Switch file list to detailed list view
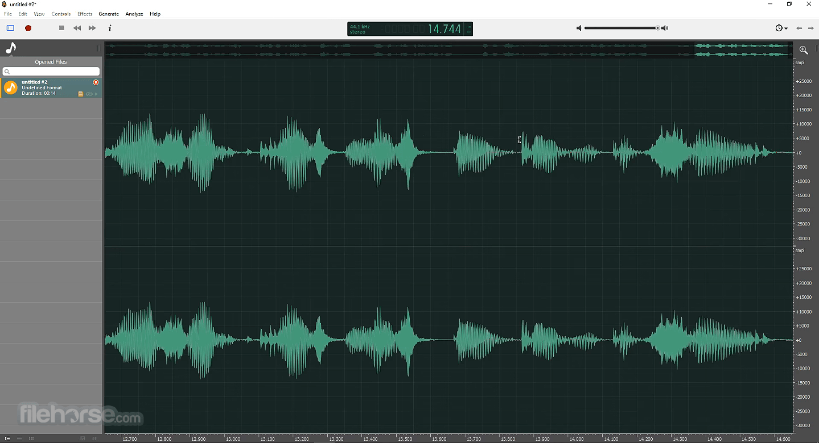This screenshot has height=443, width=819. (x=7, y=438)
